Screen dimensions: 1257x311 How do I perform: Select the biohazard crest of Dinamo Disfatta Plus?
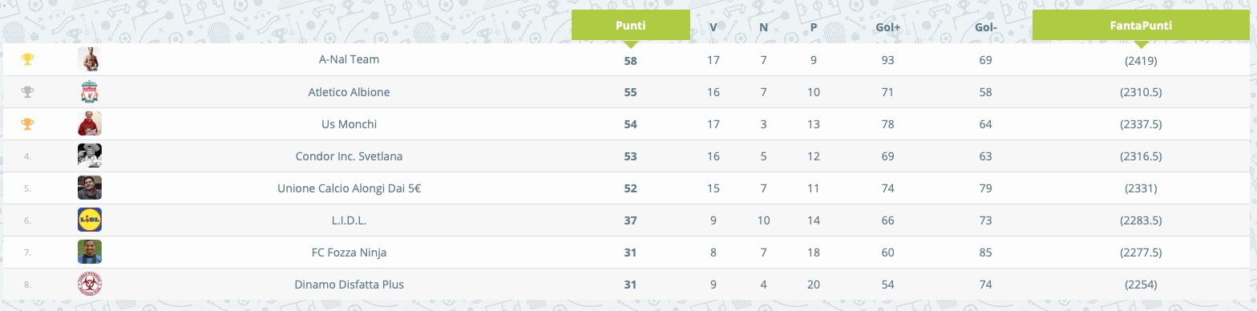[x=90, y=284]
